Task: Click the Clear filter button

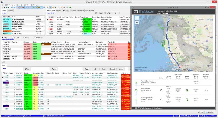Action: (87, 69)
